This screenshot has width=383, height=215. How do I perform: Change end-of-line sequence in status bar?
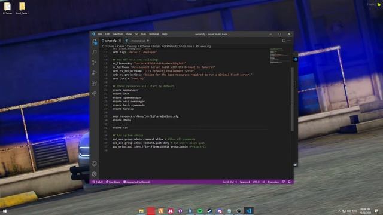pos(264,182)
